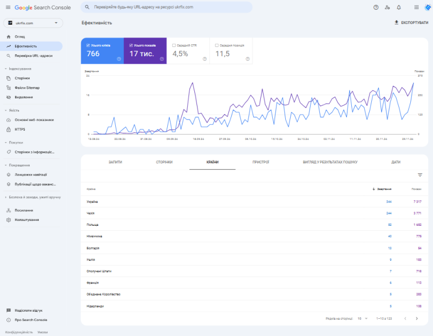Open the Google apps grid icon
The image size is (433, 336).
click(416, 7)
